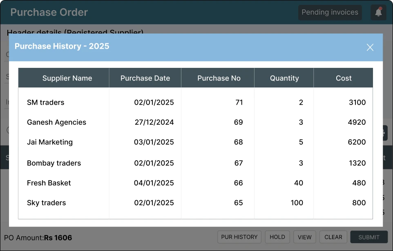Image resolution: width=393 pixels, height=251 pixels.
Task: Clear the purchase order form
Action: pyautogui.click(x=333, y=237)
